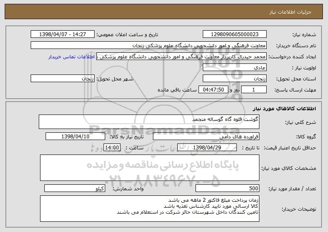Click the need number field 1298090605000023
Image resolution: width=328 pixels, height=232 pixels.
tap(234, 34)
